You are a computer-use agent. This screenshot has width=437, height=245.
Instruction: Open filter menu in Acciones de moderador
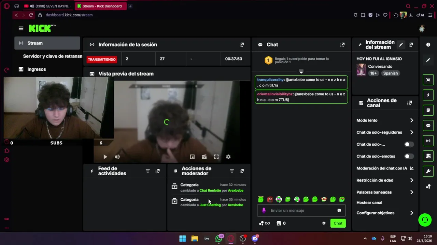point(232,171)
